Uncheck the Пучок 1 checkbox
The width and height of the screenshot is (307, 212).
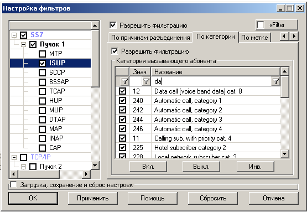pyautogui.click(x=33, y=44)
